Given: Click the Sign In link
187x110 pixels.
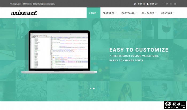Looking at the screenshot, I should (141, 4).
